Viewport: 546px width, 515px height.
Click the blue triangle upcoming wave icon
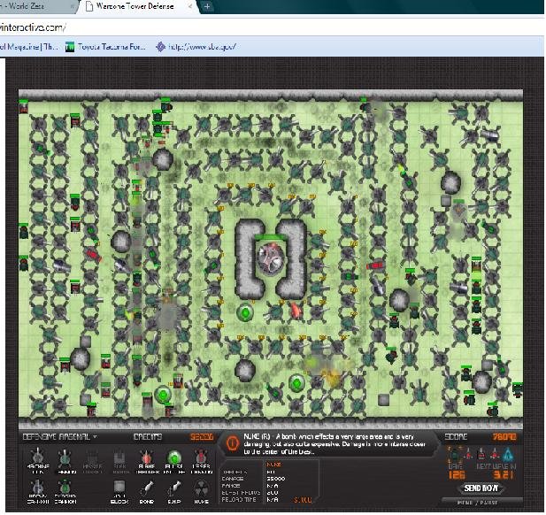[x=508, y=454]
